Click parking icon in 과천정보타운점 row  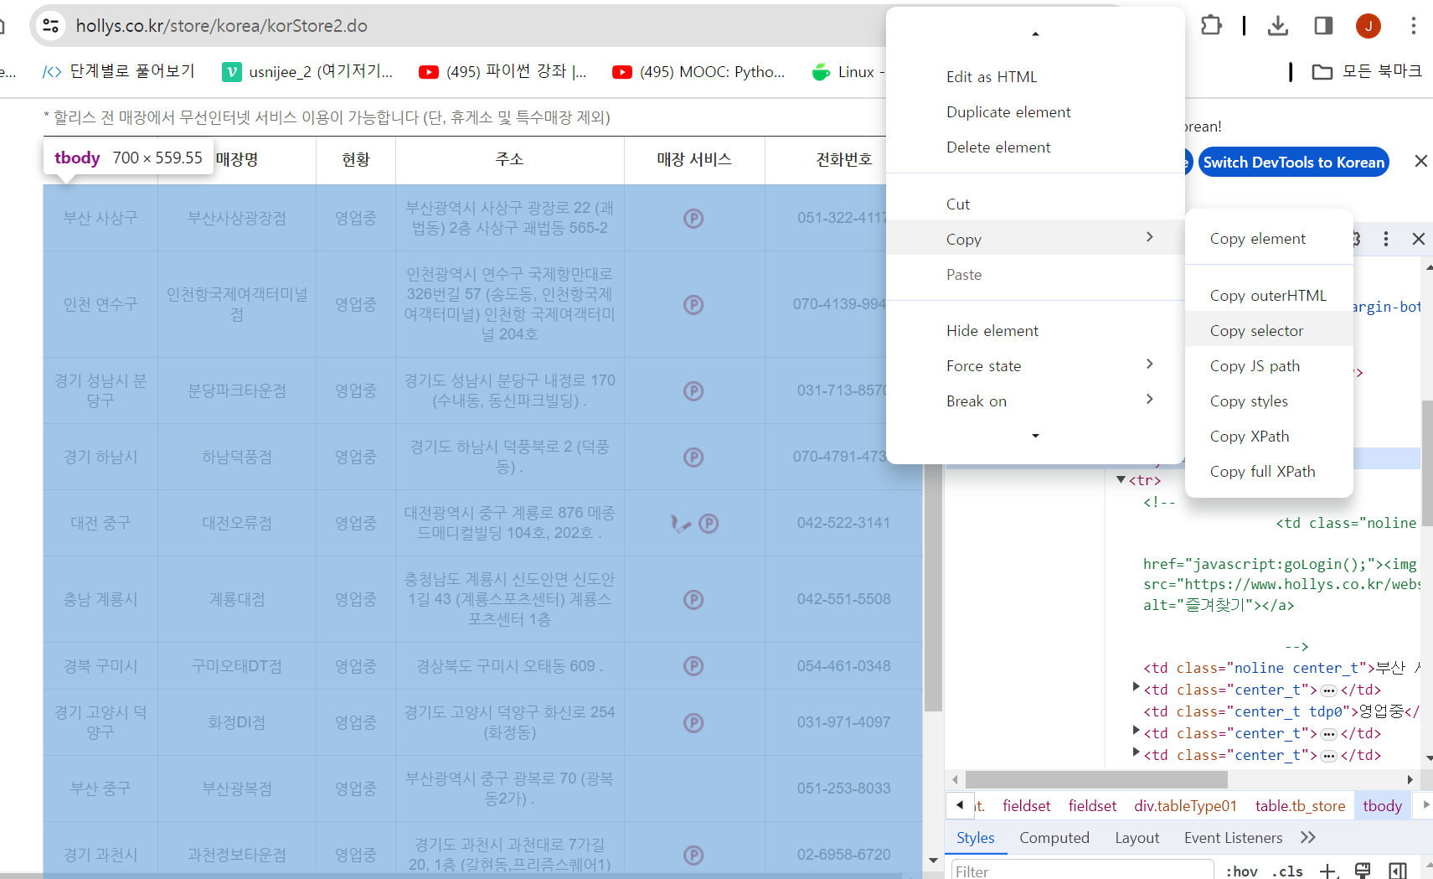tap(693, 855)
